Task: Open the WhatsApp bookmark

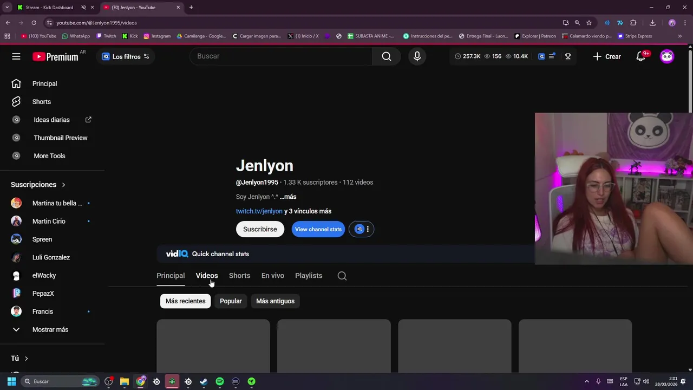Action: click(x=76, y=36)
